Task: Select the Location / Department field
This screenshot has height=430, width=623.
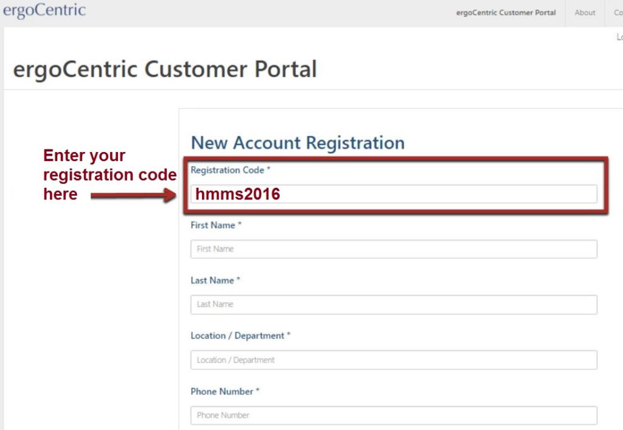Action: pos(394,359)
